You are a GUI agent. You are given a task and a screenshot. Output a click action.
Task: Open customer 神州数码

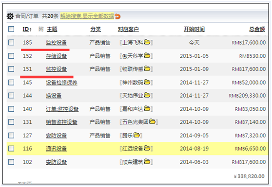pos(133,83)
